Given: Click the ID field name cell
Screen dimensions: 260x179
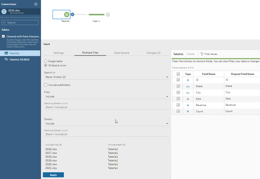Looking at the screenshot, I should 209,80.
